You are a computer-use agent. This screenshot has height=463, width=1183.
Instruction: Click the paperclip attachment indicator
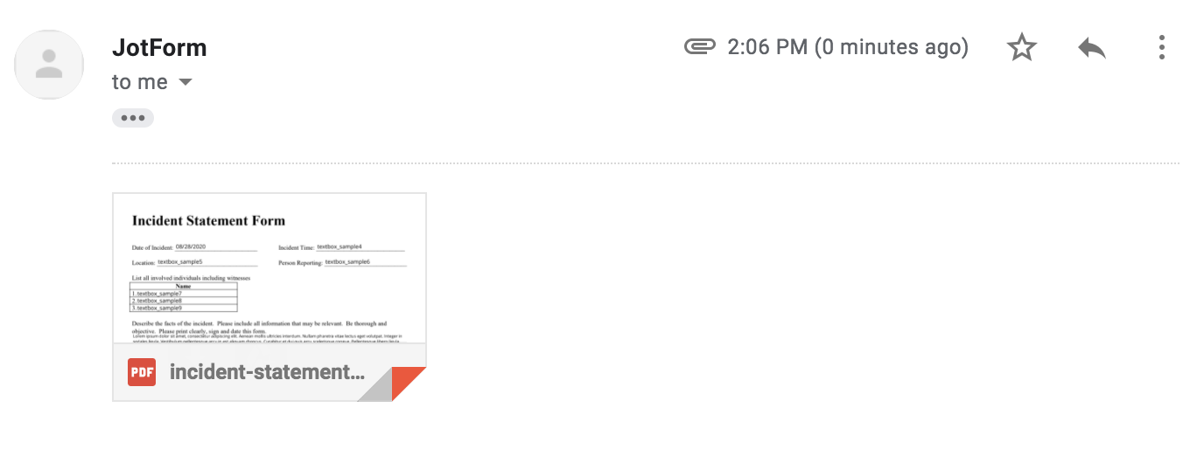700,46
